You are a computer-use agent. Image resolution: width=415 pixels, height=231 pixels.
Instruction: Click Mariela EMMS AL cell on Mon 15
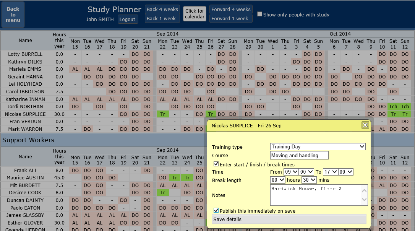click(x=75, y=69)
